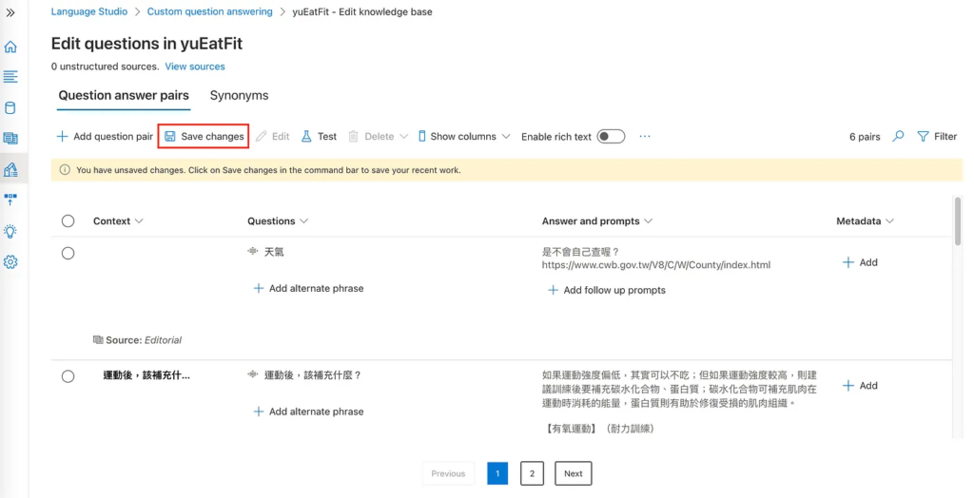The width and height of the screenshot is (974, 498).
Task: Open the Metadata column dropdown
Action: (x=889, y=221)
